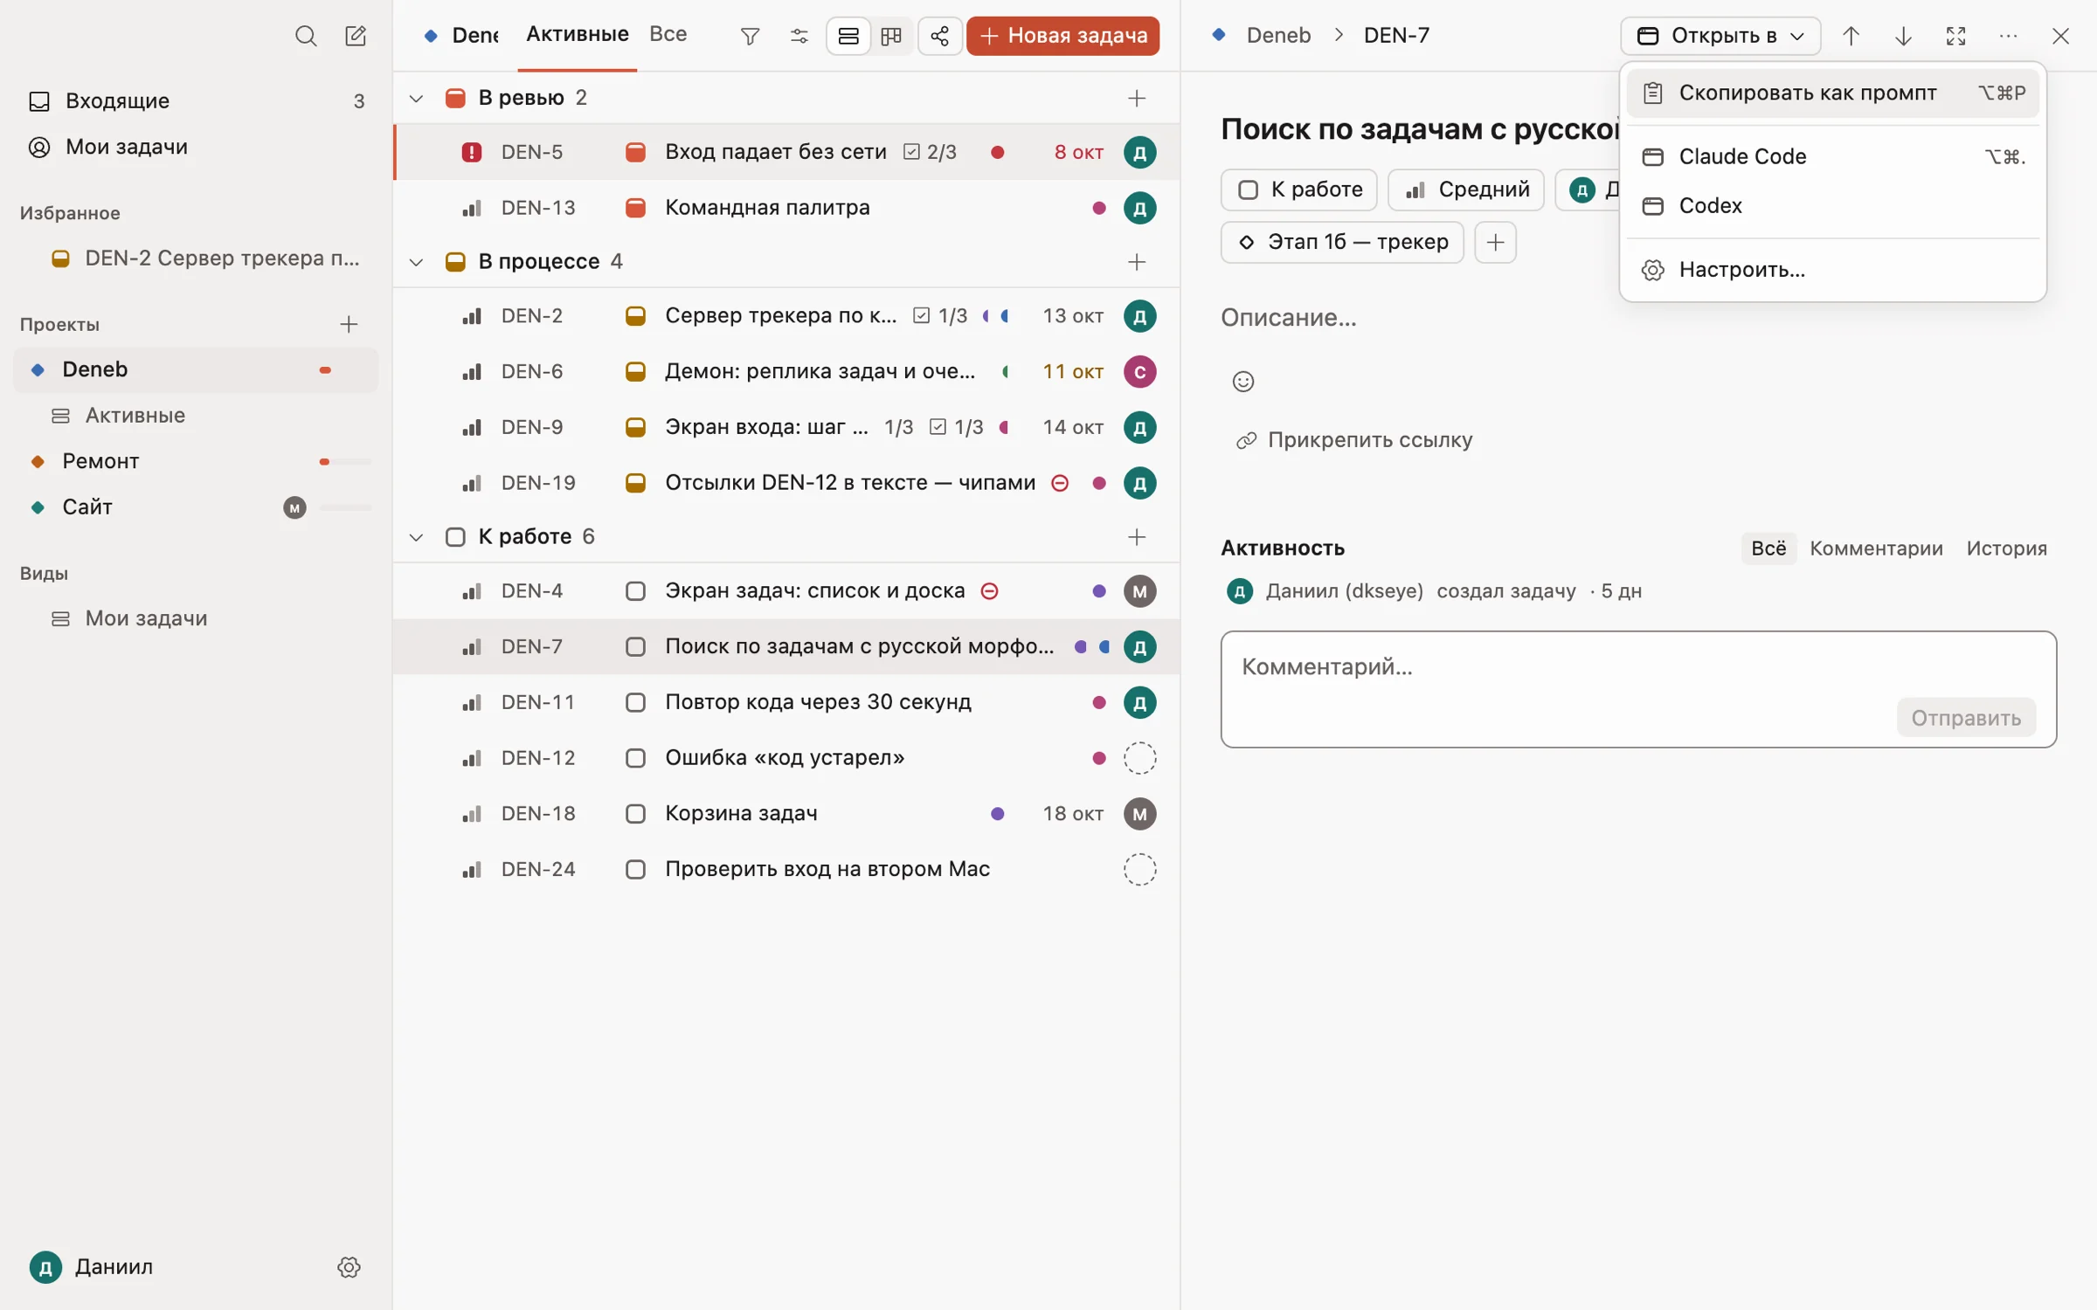
Task: Open the filter funnel icon
Action: coord(750,36)
